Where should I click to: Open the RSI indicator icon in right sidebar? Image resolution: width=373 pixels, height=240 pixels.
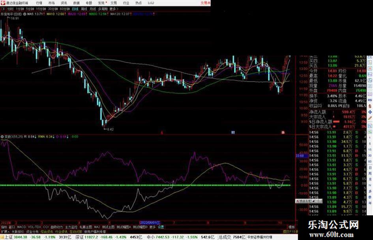point(370,100)
